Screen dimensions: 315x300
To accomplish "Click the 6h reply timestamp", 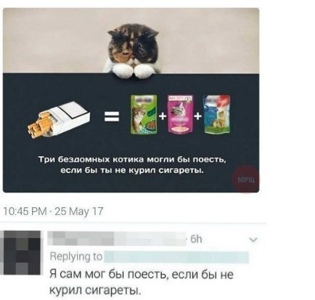I will click(196, 239).
